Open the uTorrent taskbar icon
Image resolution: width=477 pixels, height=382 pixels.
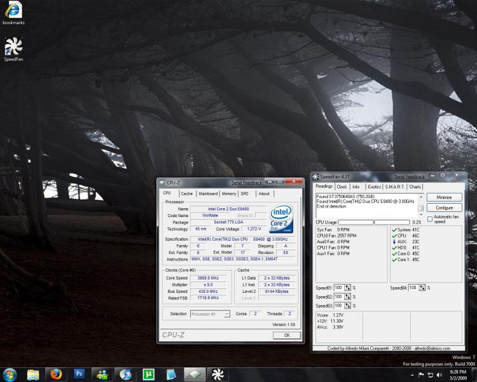point(148,374)
